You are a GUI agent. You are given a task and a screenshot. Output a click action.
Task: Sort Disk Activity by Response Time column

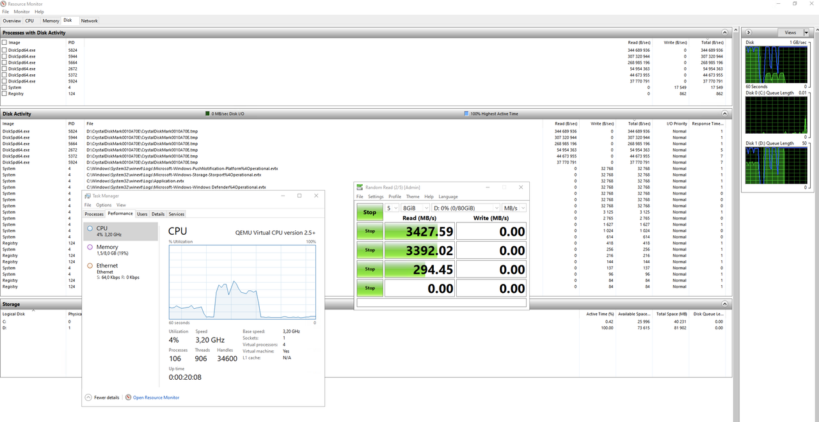click(x=707, y=123)
